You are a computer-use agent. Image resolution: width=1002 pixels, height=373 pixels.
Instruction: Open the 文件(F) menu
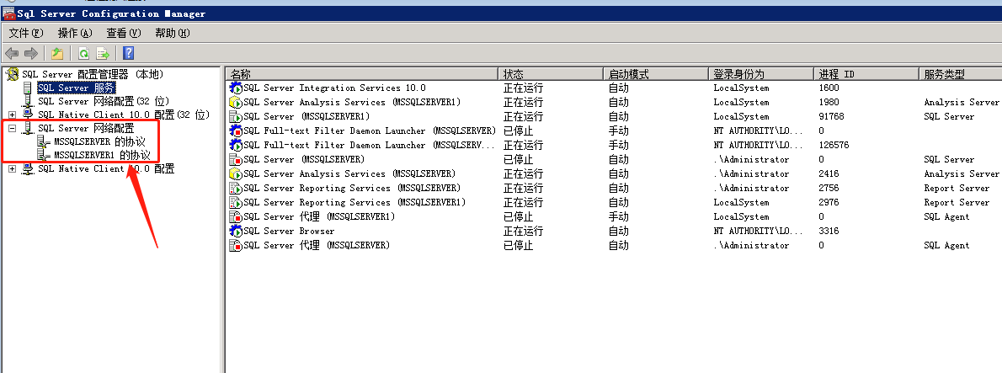pos(25,33)
